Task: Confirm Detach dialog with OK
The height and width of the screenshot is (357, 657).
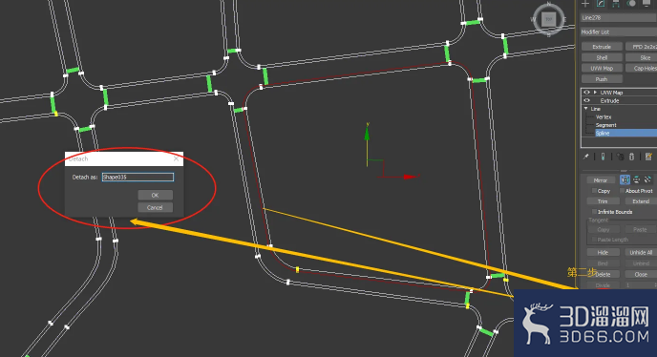Action: pyautogui.click(x=155, y=195)
